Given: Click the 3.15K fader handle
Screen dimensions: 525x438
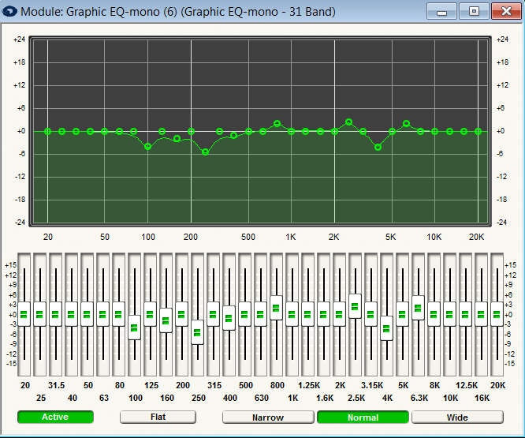Looking at the screenshot, I should coord(370,314).
